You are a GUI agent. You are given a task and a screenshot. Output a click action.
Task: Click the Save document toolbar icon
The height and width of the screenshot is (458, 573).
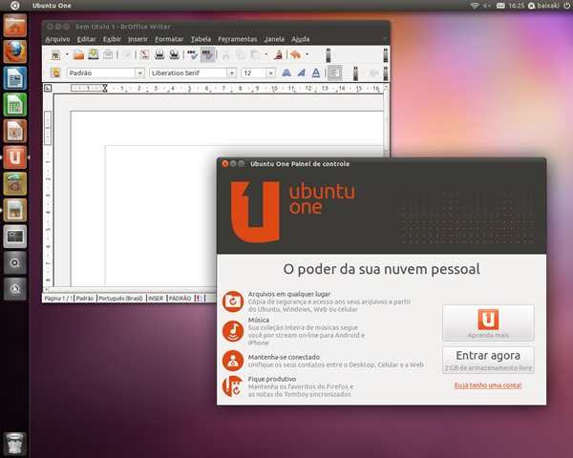[x=94, y=54]
